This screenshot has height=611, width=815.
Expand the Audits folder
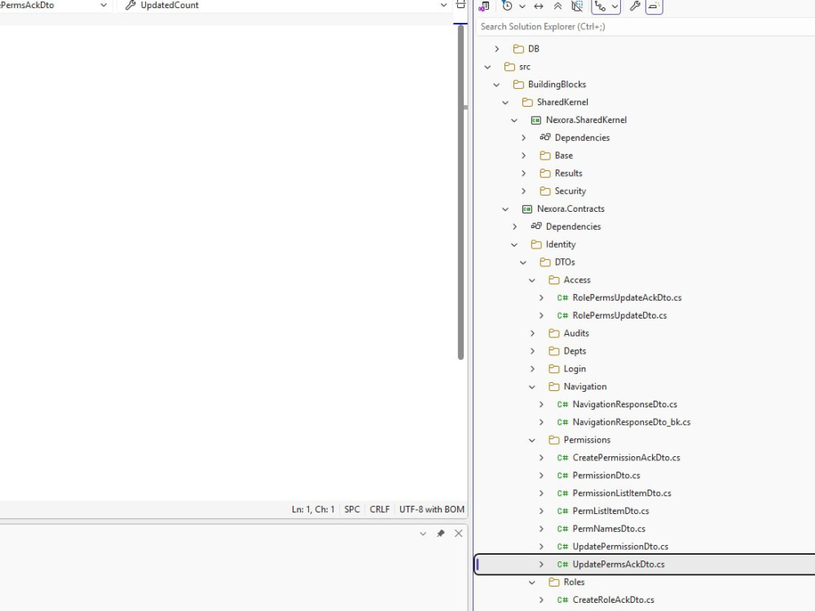532,333
